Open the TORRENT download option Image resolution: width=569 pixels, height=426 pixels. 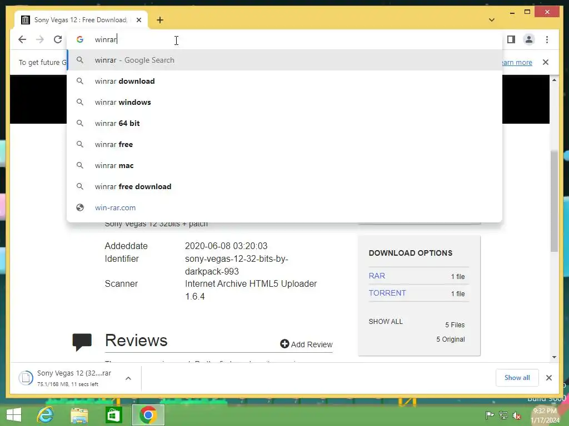pos(387,293)
